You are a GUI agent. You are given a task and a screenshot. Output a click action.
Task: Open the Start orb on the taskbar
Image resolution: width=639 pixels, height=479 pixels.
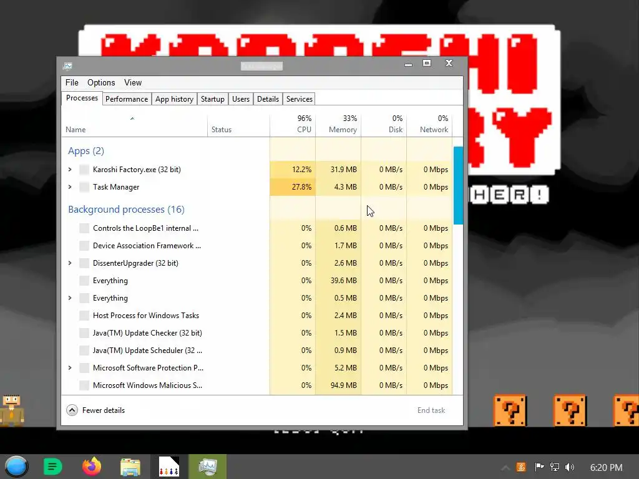16,467
